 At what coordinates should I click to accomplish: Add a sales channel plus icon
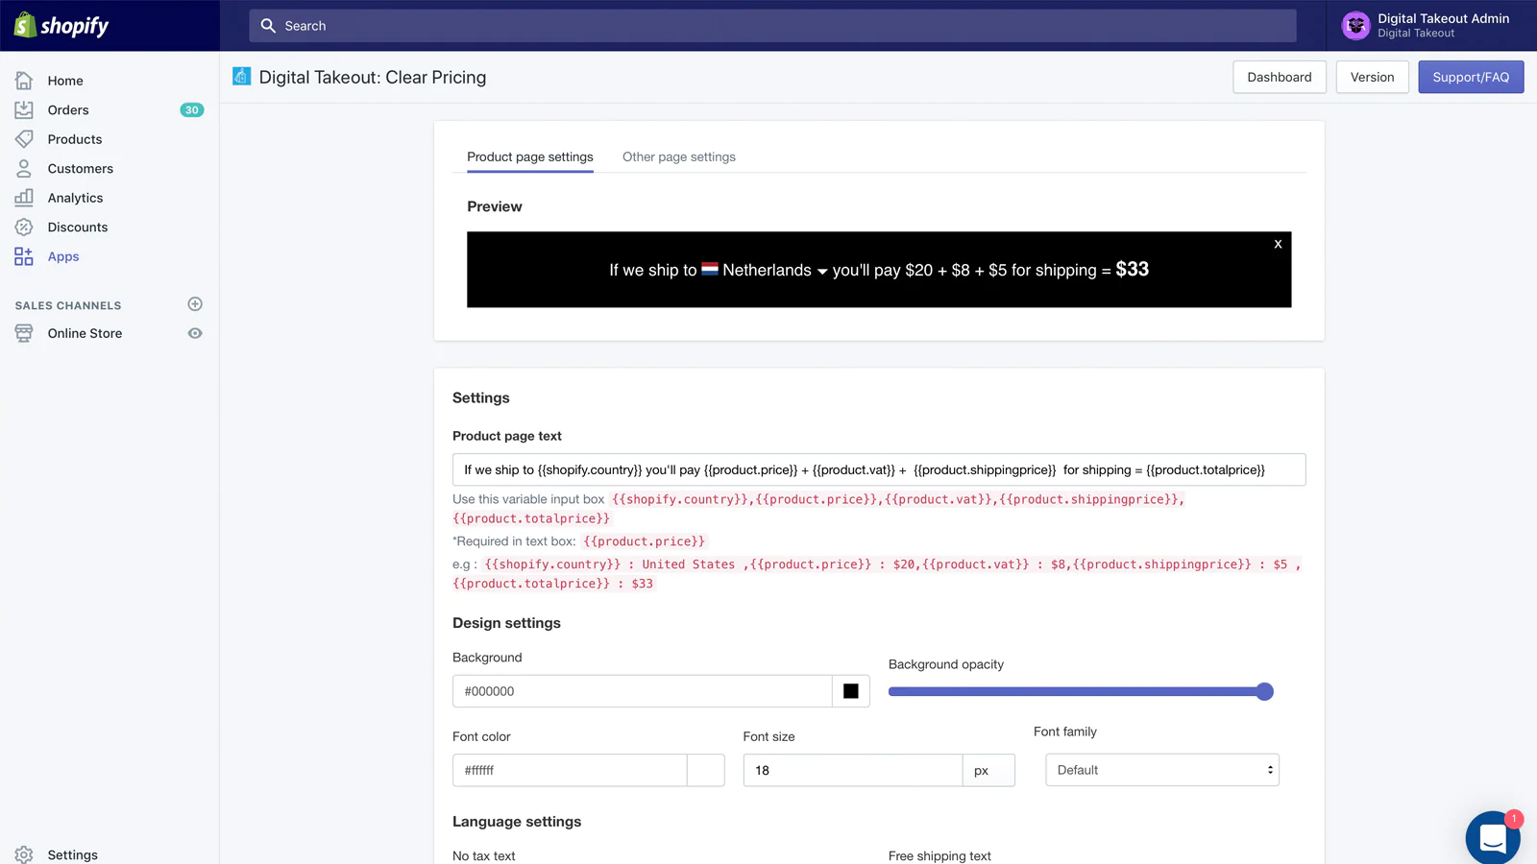coord(195,304)
